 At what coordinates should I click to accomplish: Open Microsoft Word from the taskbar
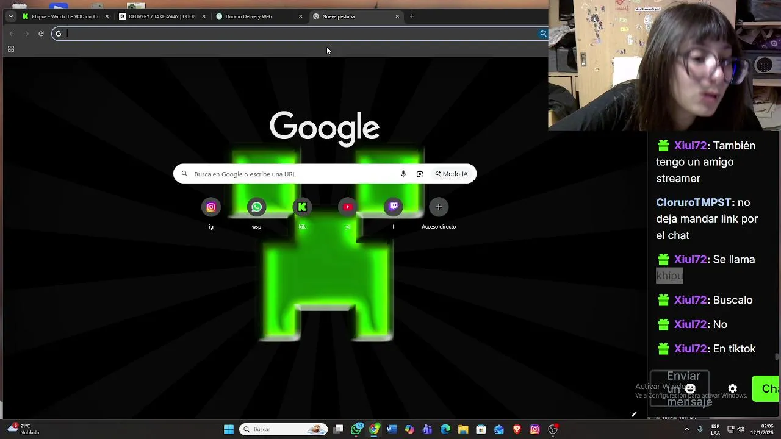392,429
